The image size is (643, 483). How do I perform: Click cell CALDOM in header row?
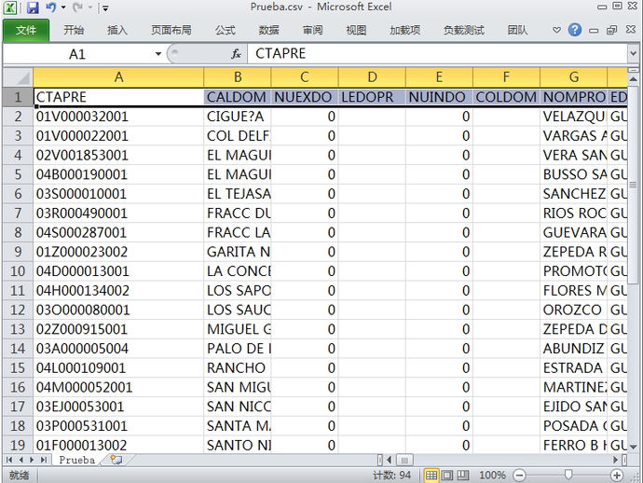238,97
